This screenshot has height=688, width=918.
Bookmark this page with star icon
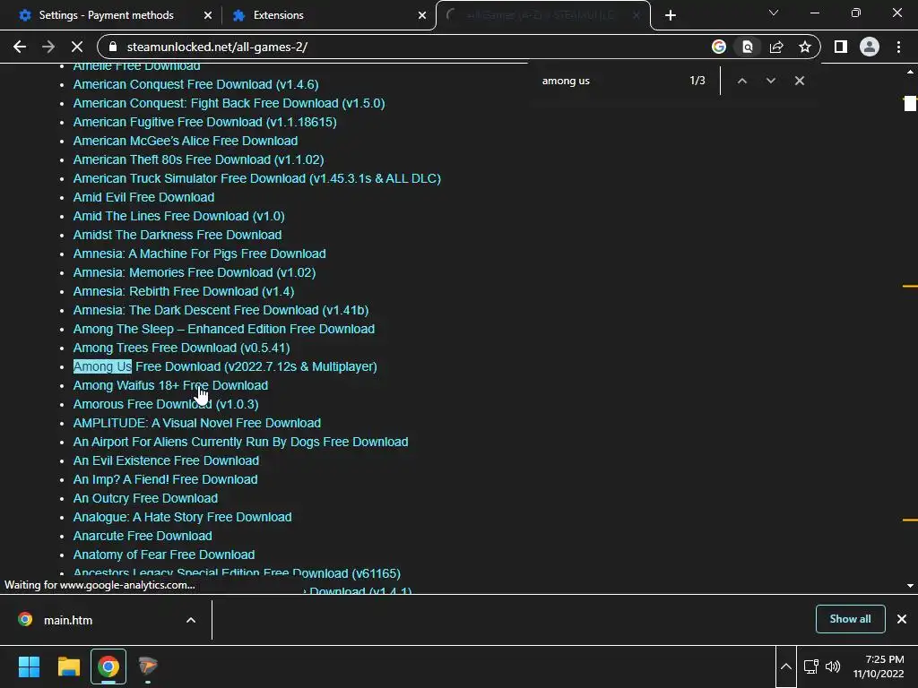(805, 47)
